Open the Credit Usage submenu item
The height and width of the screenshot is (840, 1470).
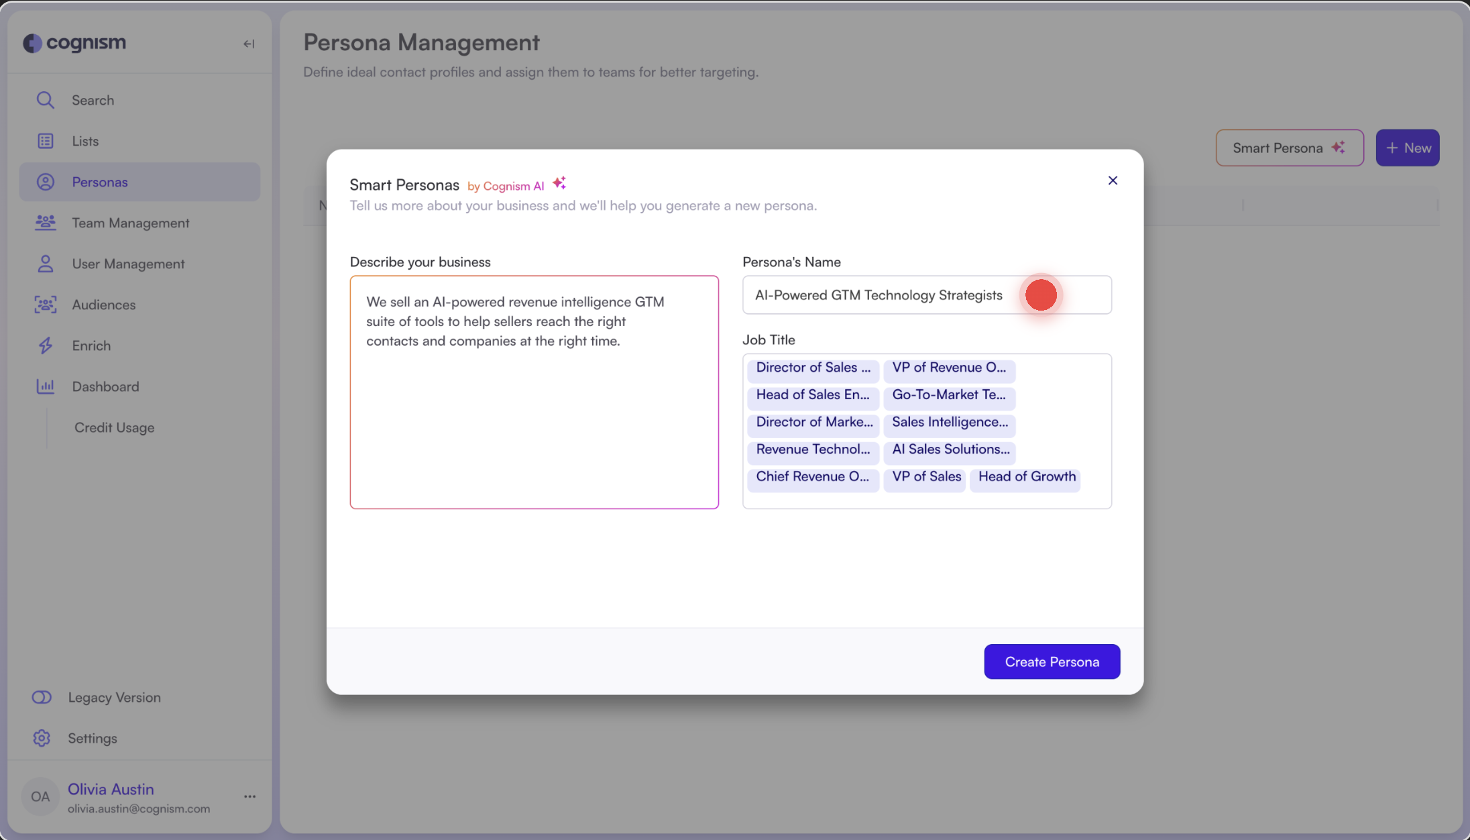pyautogui.click(x=114, y=427)
